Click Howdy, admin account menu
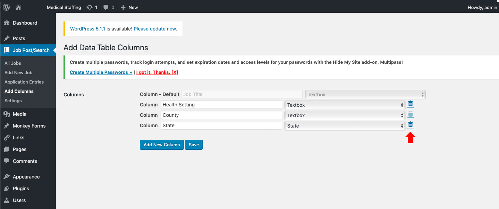 click(x=482, y=7)
